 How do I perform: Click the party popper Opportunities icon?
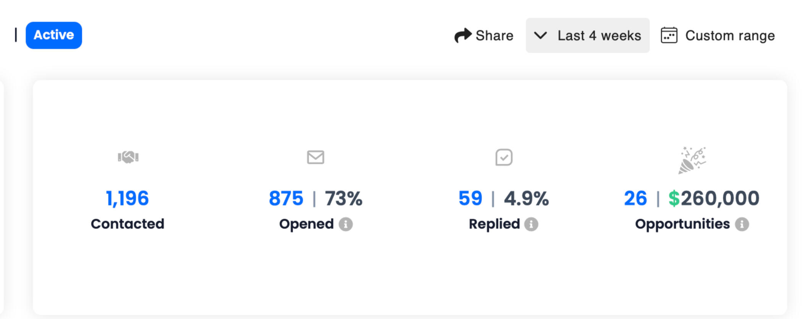[x=692, y=160]
